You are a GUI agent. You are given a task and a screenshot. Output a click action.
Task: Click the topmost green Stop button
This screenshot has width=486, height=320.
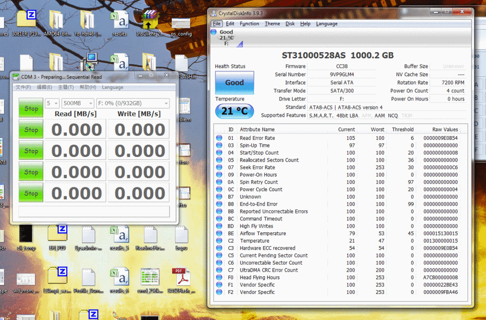click(31, 108)
